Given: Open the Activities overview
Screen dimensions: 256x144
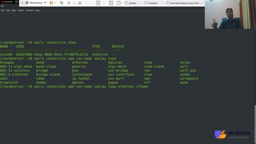Looking at the screenshot, I should [x=7, y=2].
